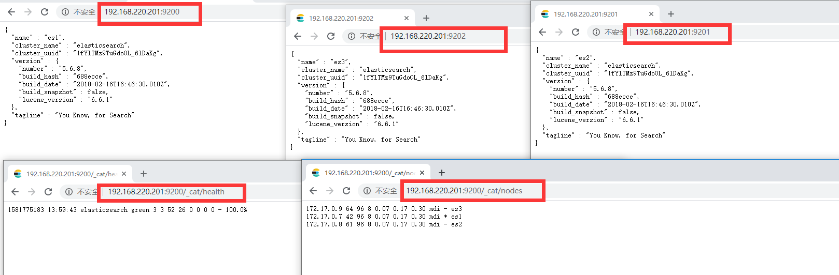The height and width of the screenshot is (275, 839).
Task: Click the site info icon in 9200 window
Action: (65, 12)
